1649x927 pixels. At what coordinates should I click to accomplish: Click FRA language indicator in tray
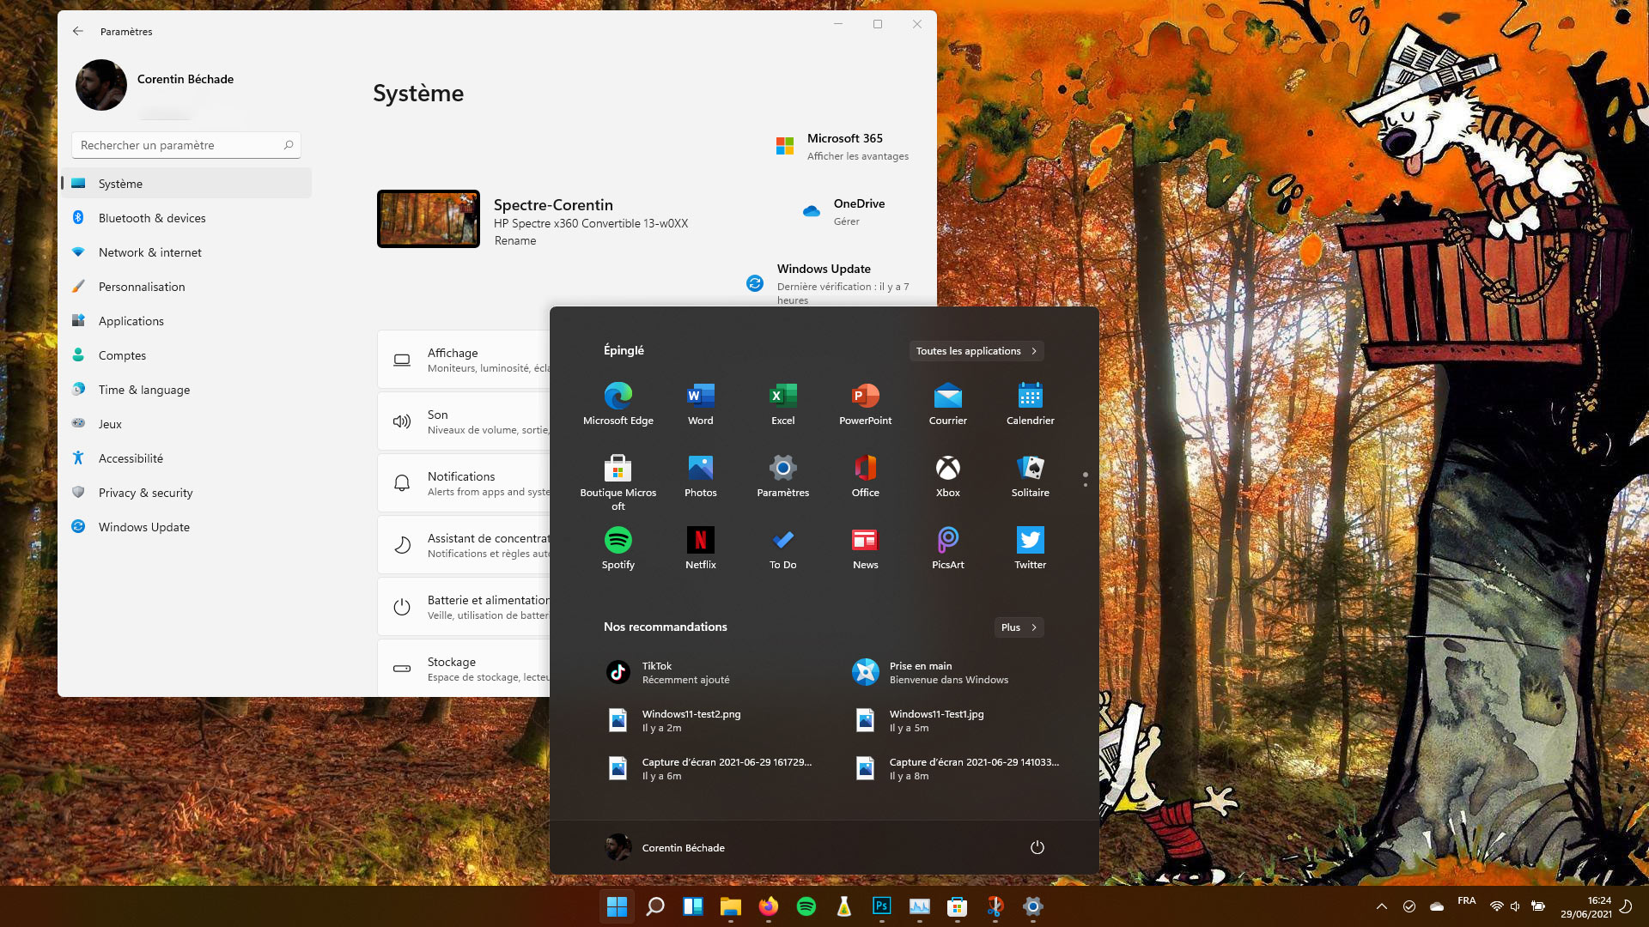[x=1466, y=901]
